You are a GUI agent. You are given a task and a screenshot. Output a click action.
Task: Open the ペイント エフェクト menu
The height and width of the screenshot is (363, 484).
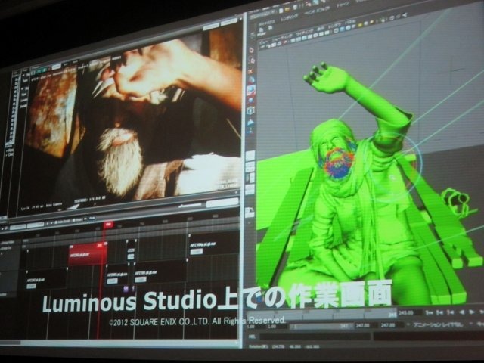pos(317,11)
